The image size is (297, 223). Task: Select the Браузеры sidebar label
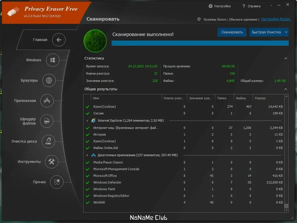click(x=29, y=80)
